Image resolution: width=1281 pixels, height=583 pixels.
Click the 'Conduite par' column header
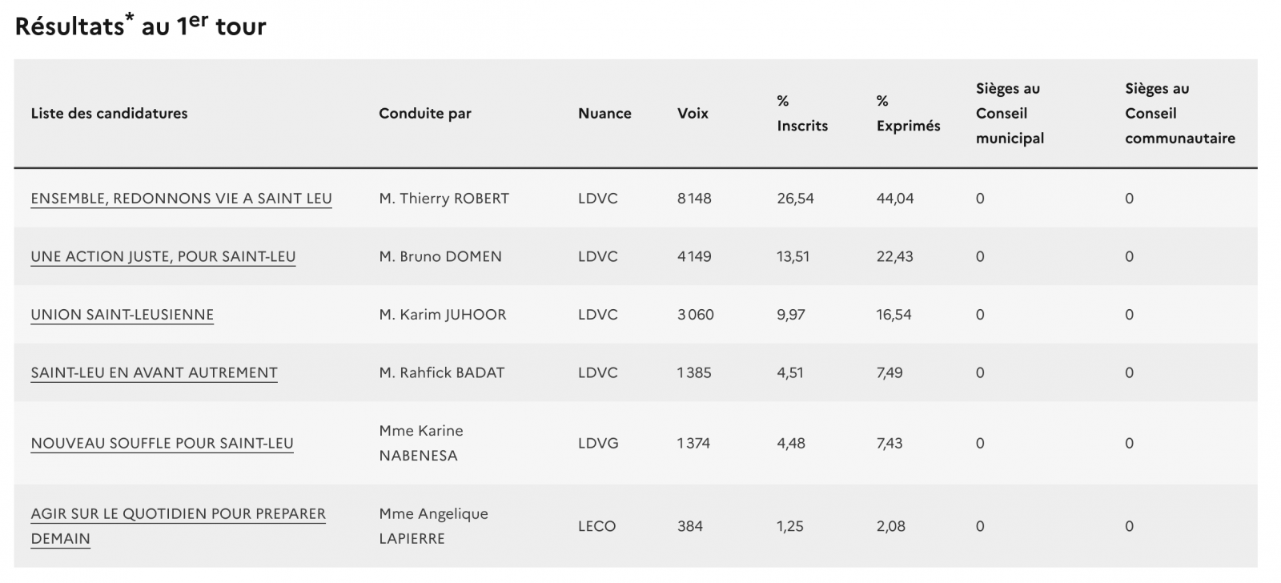425,114
